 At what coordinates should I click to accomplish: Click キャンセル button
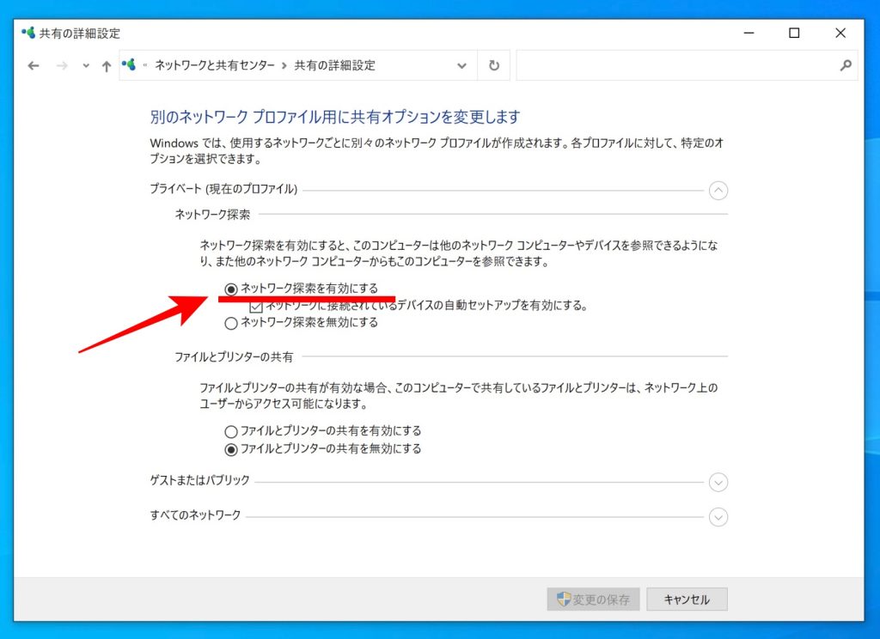pyautogui.click(x=687, y=599)
